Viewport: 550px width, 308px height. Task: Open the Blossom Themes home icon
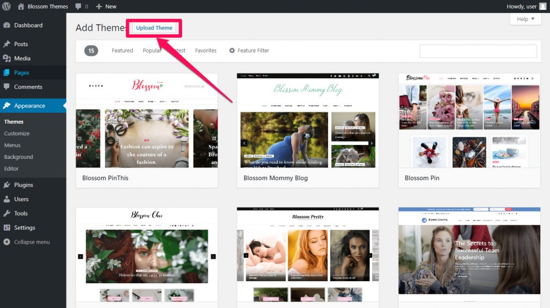(x=21, y=6)
